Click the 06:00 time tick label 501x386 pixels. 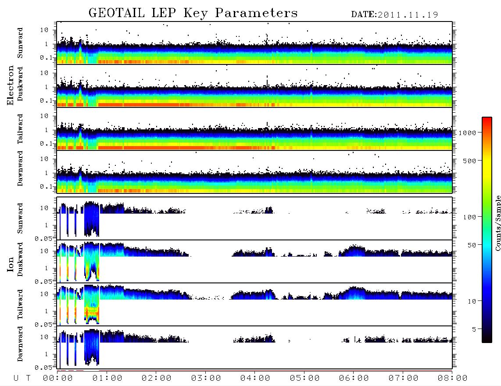[x=354, y=379]
